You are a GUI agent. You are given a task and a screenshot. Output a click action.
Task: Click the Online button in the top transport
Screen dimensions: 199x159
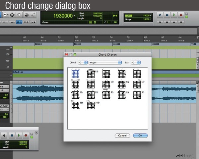click(x=160, y=15)
